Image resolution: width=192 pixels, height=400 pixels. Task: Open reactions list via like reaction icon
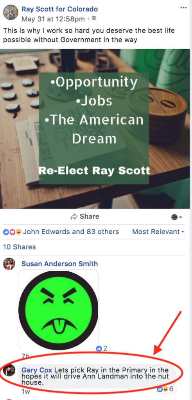coord(6,232)
